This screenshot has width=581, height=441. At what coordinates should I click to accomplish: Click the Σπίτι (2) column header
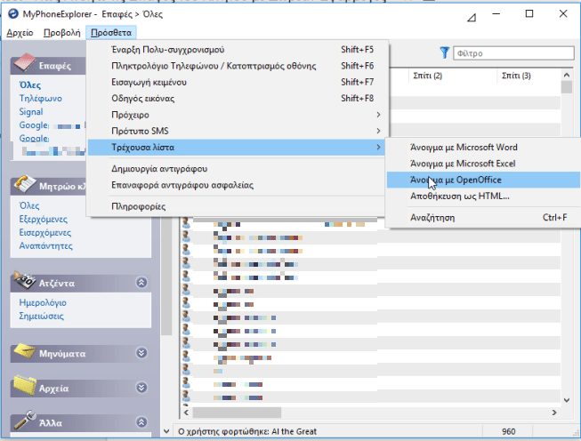(453, 76)
